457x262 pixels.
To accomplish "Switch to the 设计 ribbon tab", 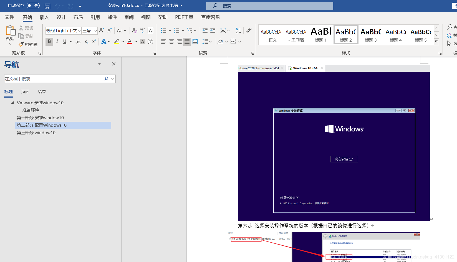I will click(61, 17).
